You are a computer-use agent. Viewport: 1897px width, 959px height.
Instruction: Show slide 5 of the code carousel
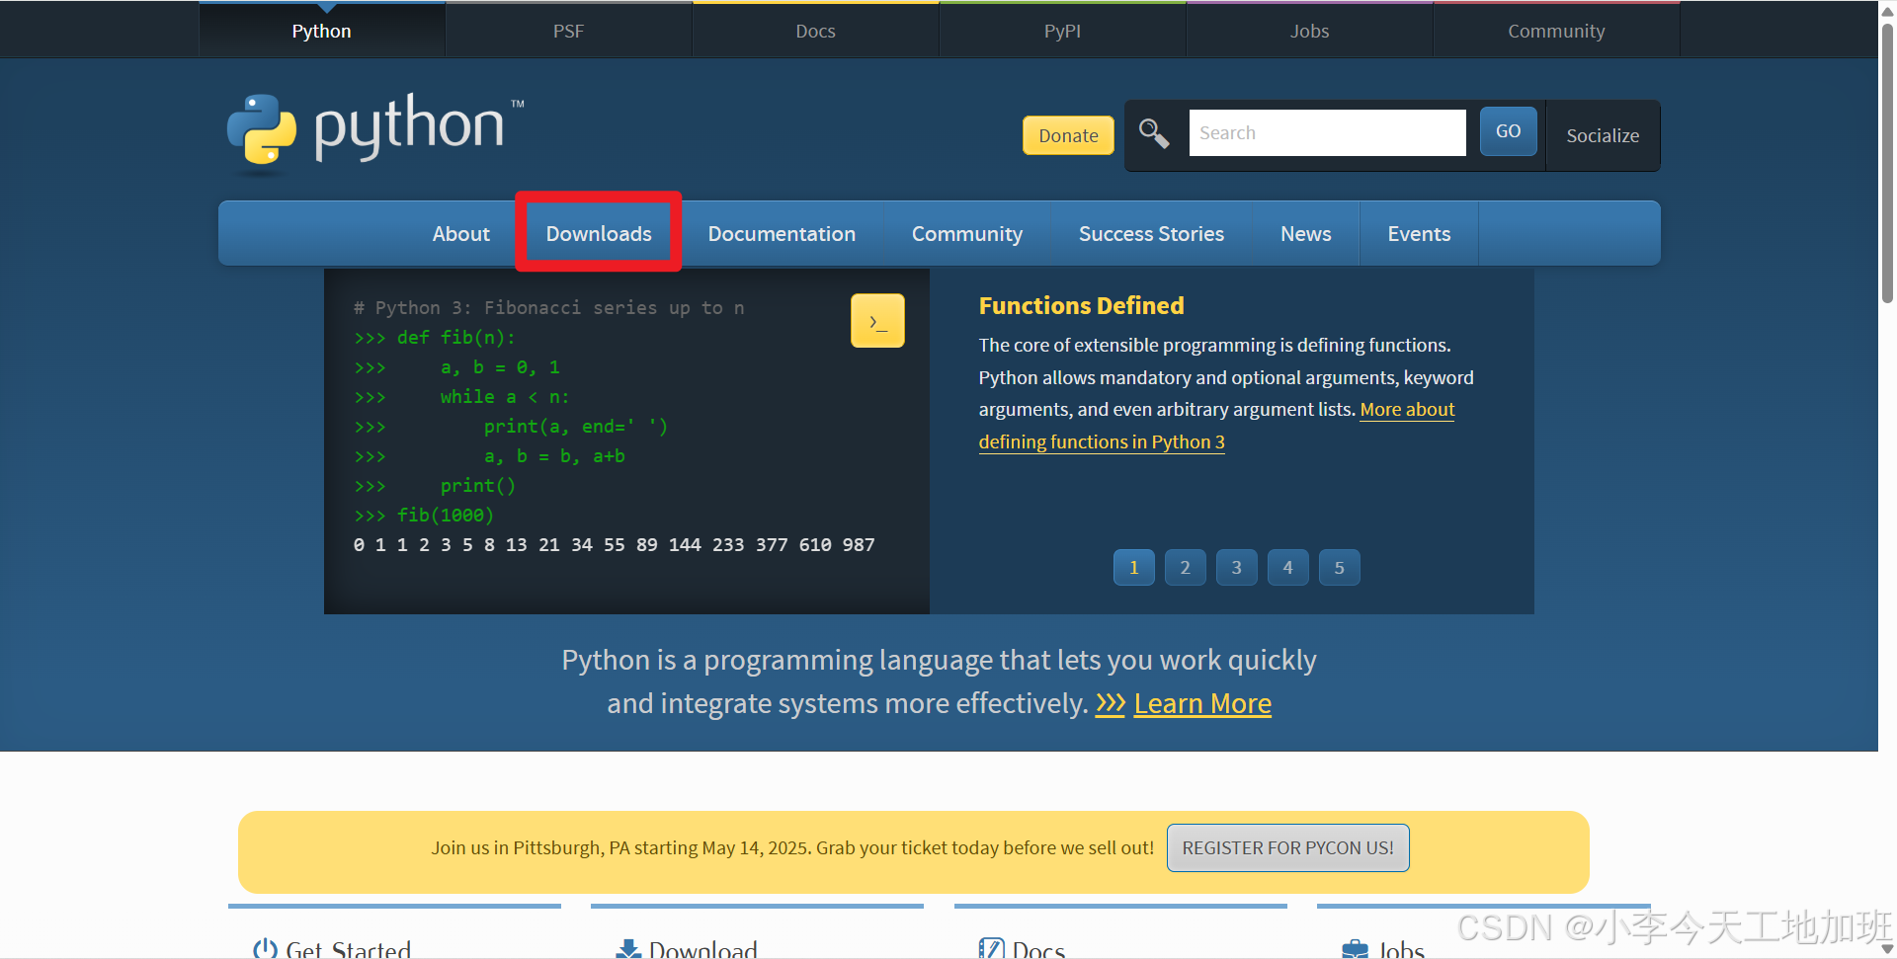(x=1340, y=568)
